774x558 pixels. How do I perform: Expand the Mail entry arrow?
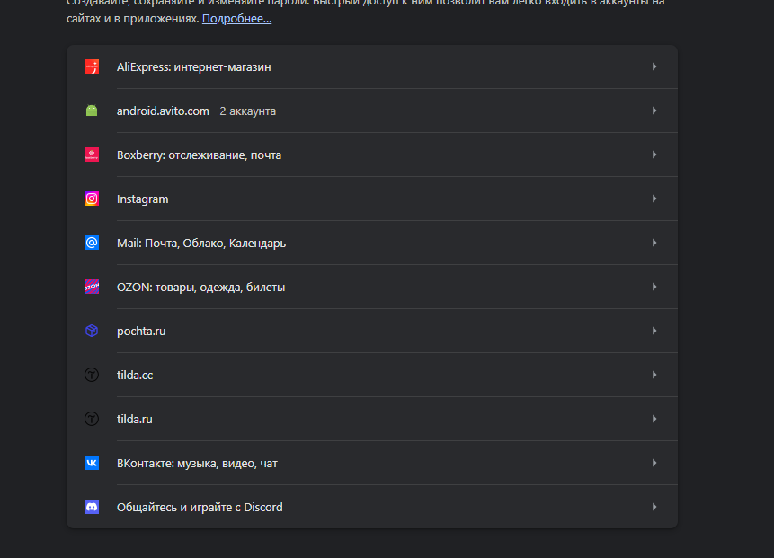point(654,243)
